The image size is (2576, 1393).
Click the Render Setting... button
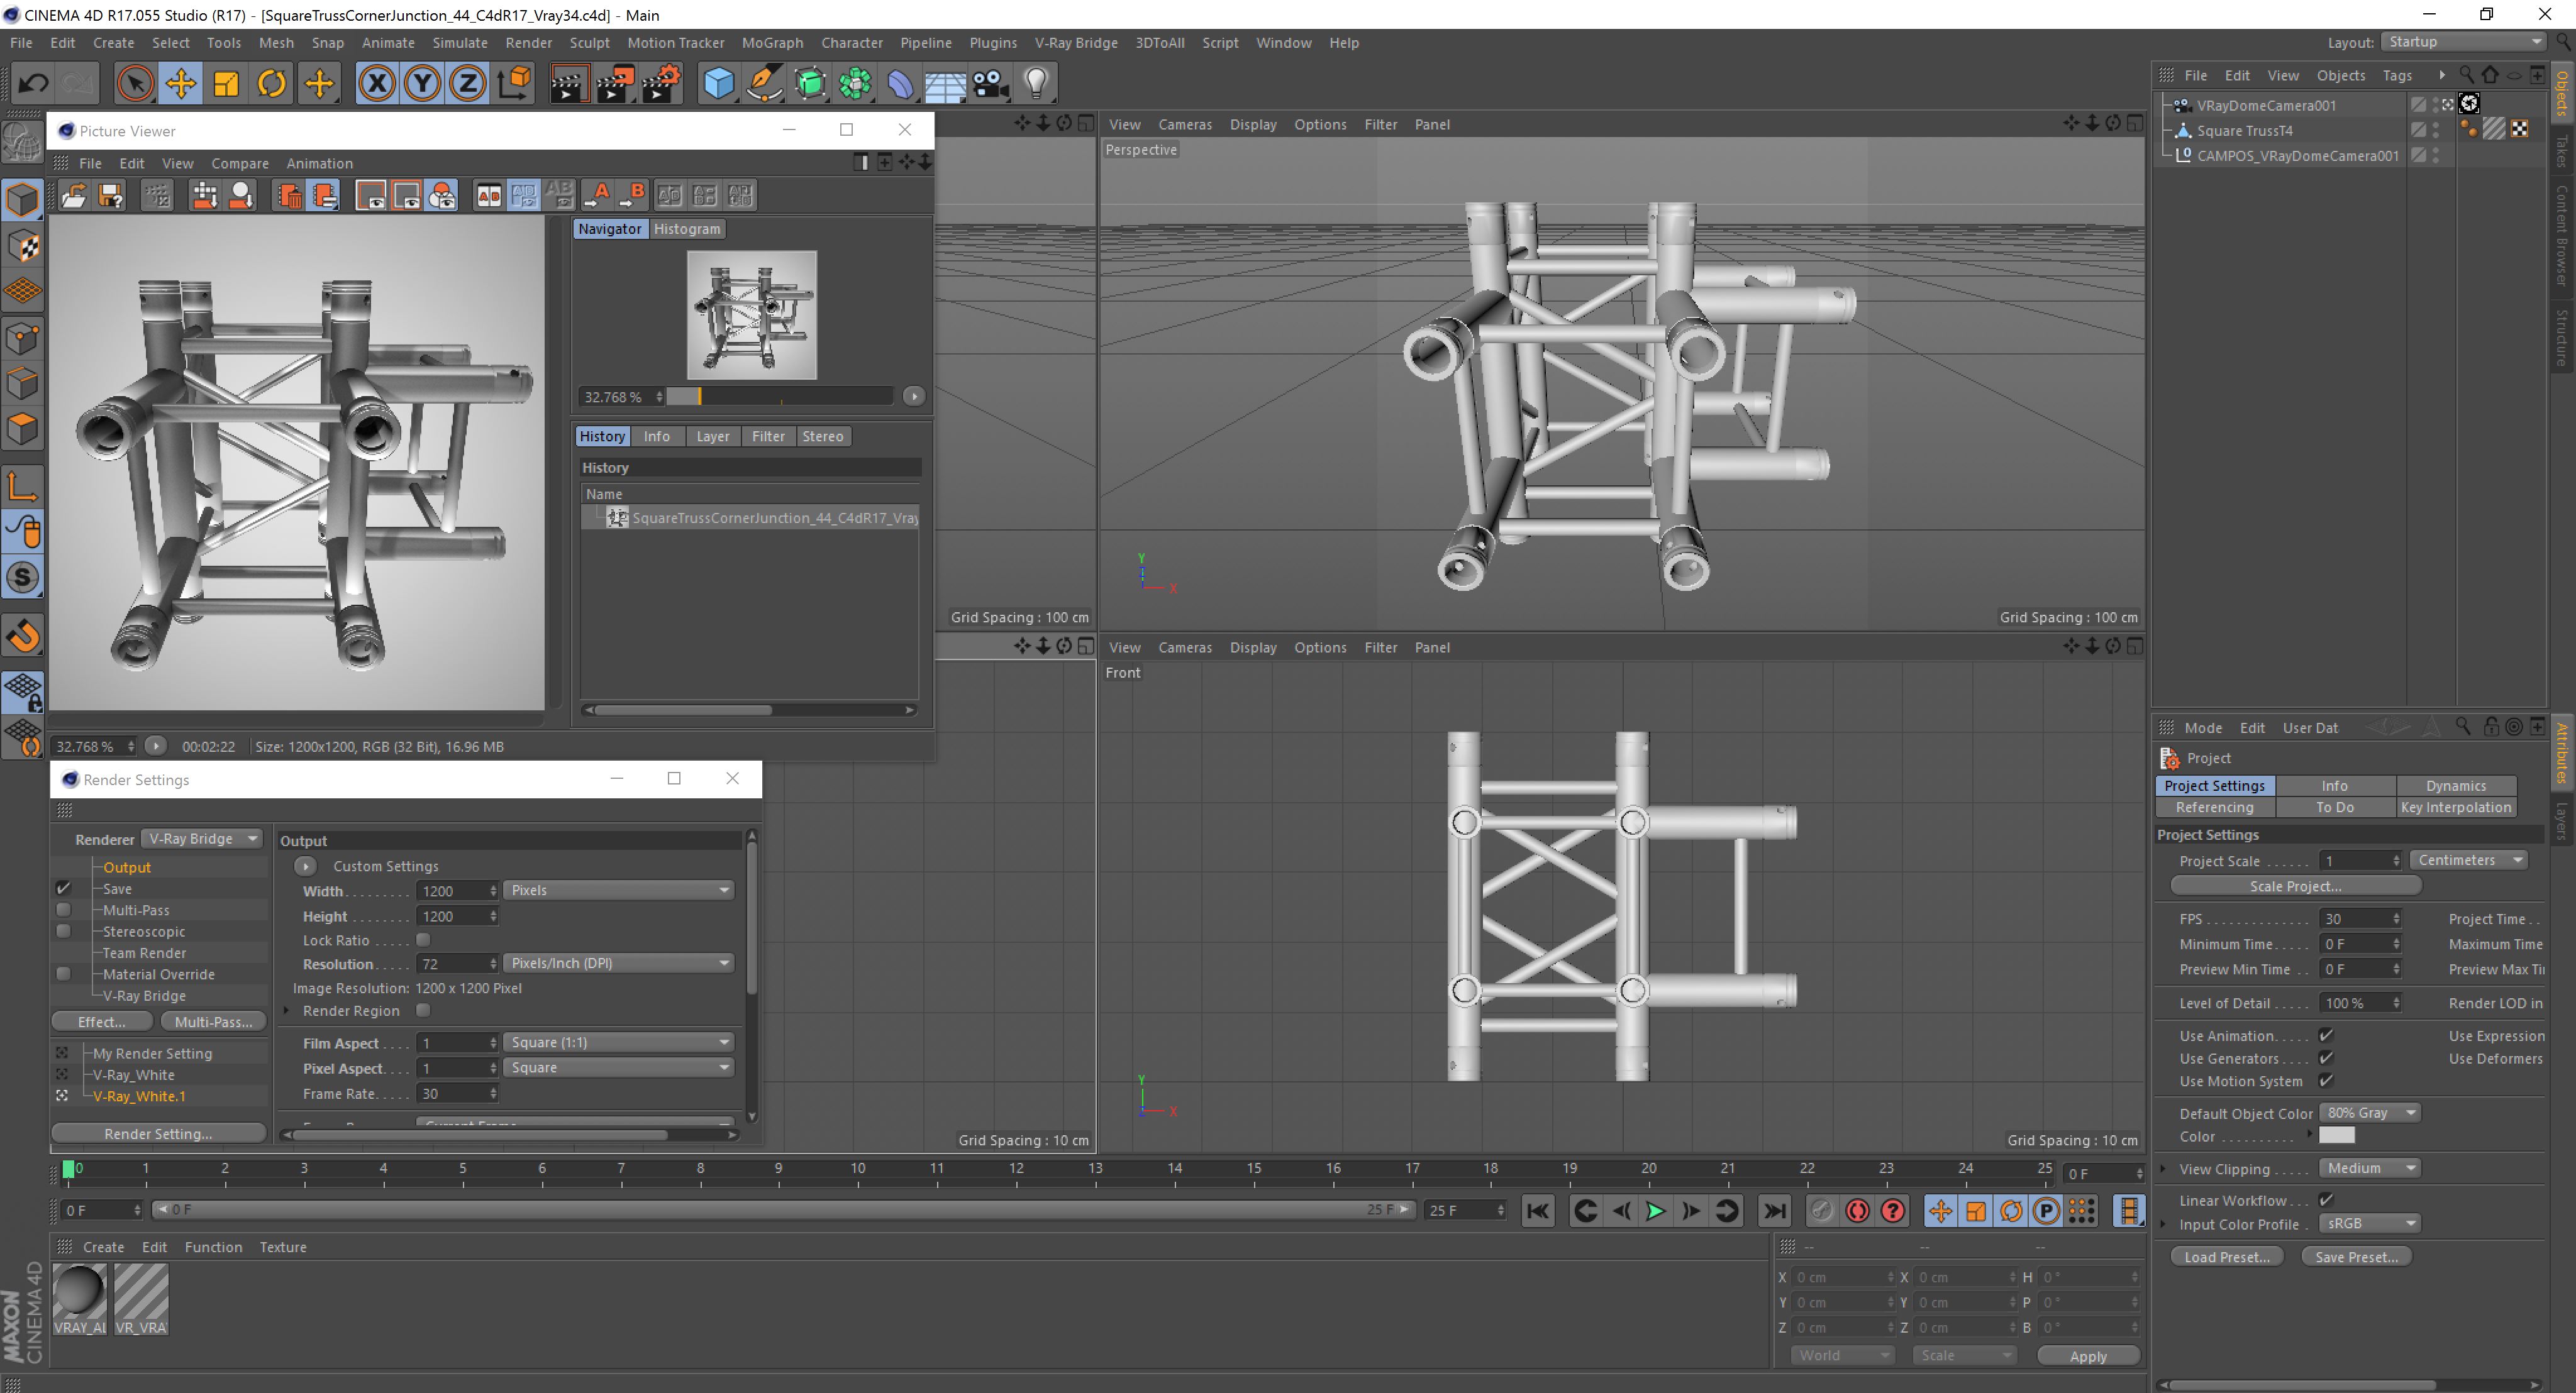pyautogui.click(x=158, y=1133)
